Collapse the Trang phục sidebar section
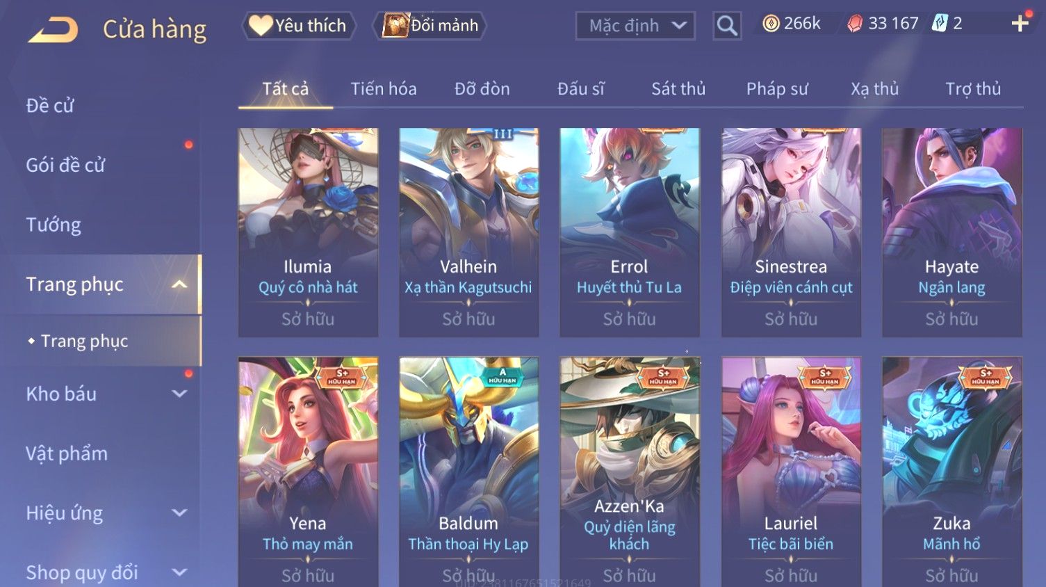Image resolution: width=1046 pixels, height=587 pixels. (179, 284)
